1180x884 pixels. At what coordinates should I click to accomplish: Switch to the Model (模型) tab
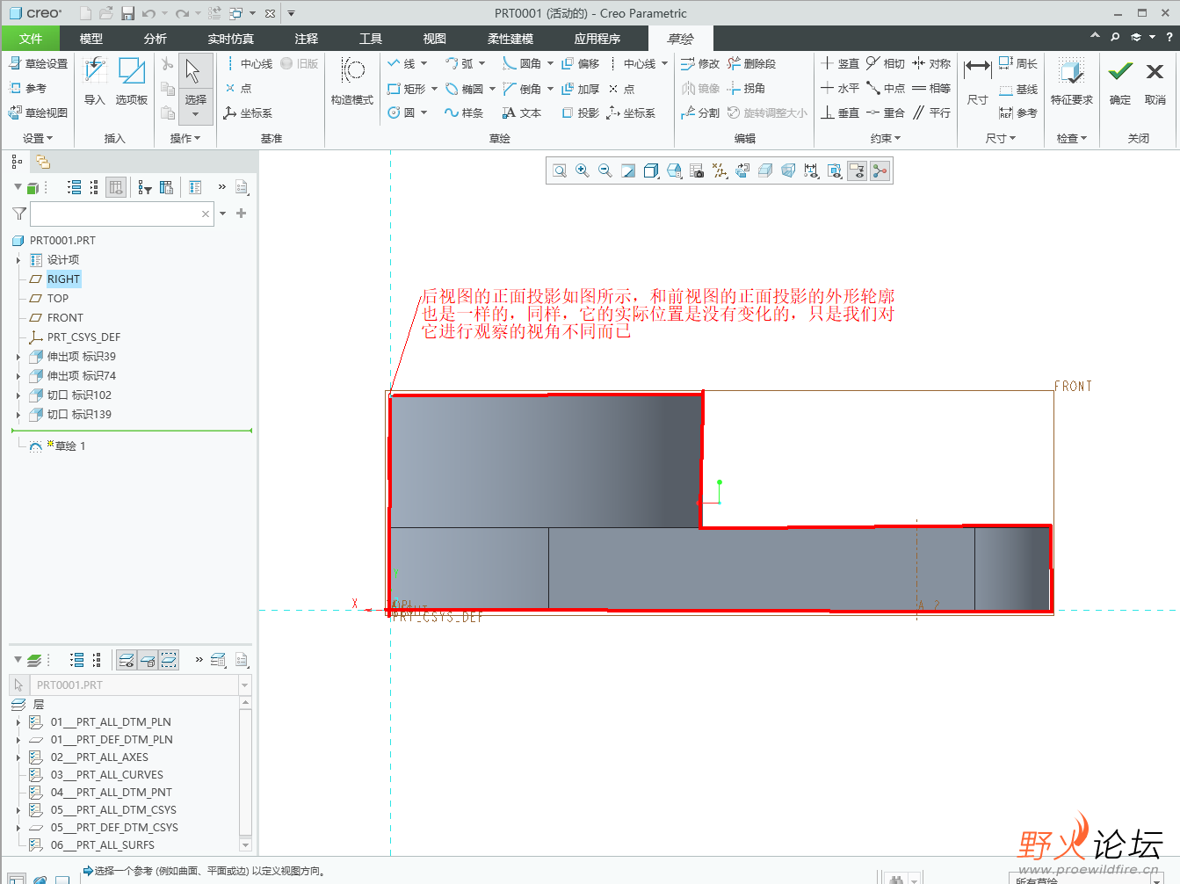tap(91, 39)
